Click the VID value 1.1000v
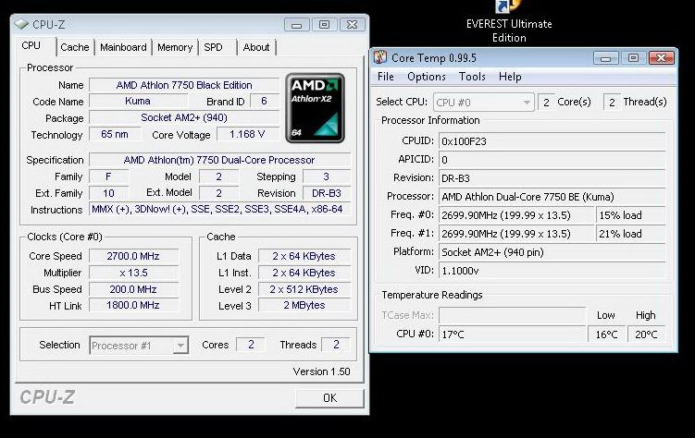This screenshot has height=438, width=695. 552,271
